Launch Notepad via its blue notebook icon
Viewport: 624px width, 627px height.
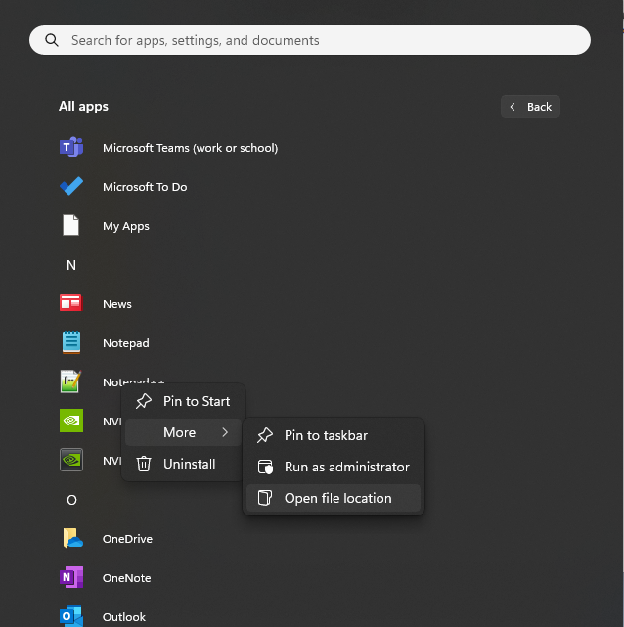tap(71, 342)
